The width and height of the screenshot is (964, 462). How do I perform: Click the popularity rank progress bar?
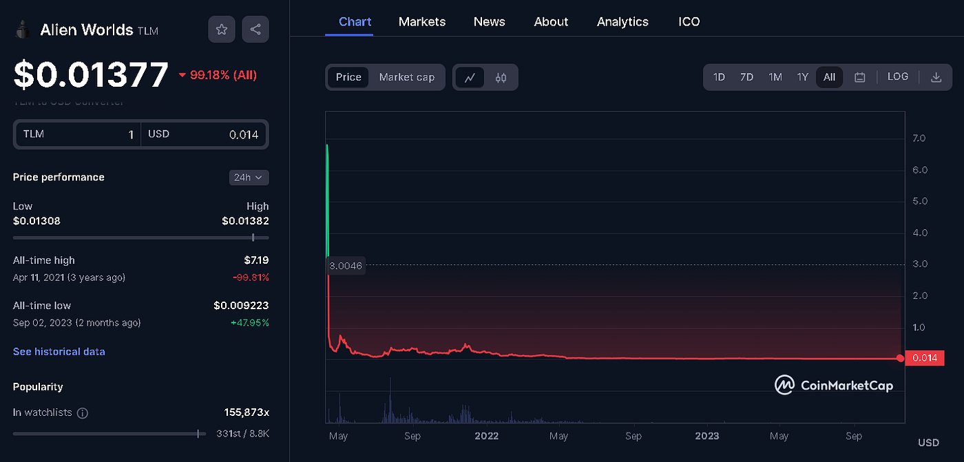click(109, 434)
